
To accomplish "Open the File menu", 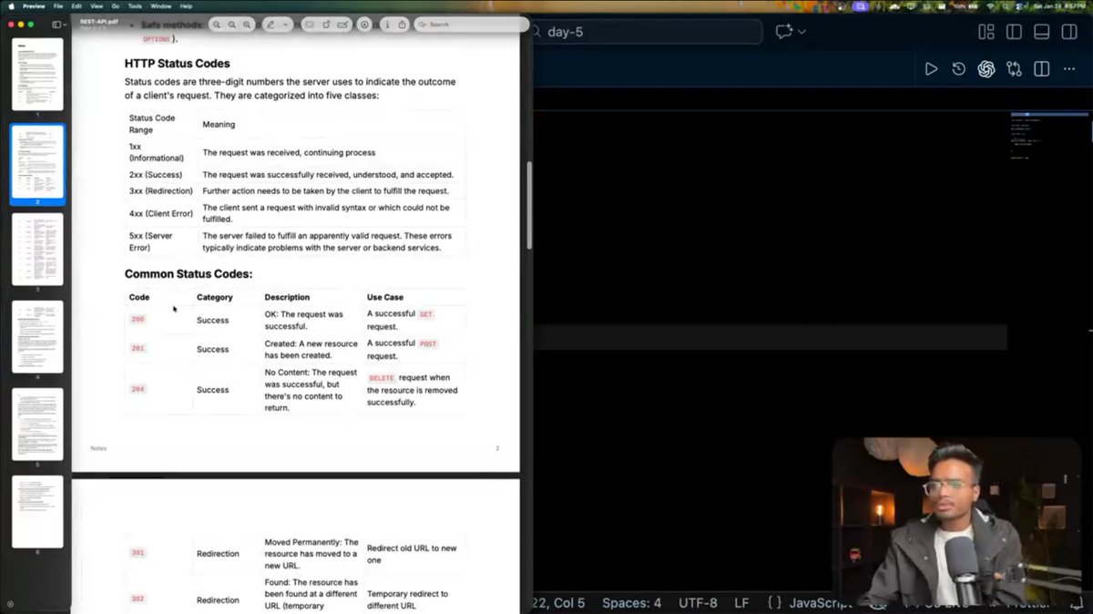I will (x=57, y=6).
